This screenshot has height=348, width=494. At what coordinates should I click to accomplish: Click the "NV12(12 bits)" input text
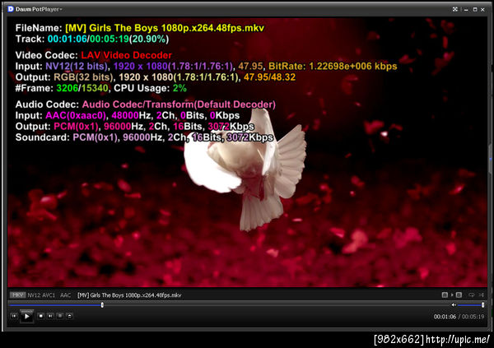tap(77, 67)
